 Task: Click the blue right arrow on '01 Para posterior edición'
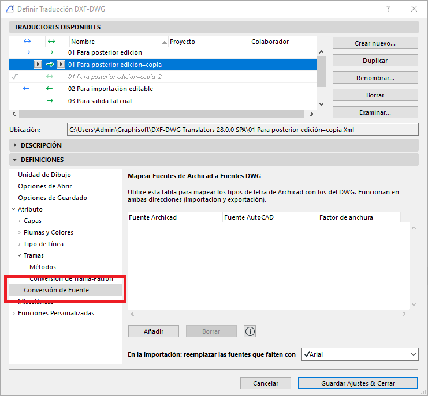pos(26,52)
